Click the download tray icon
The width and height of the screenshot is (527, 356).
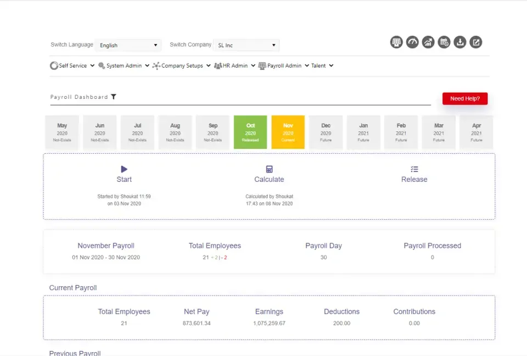(460, 42)
